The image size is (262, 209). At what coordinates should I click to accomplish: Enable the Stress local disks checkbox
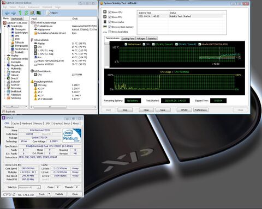110,32
